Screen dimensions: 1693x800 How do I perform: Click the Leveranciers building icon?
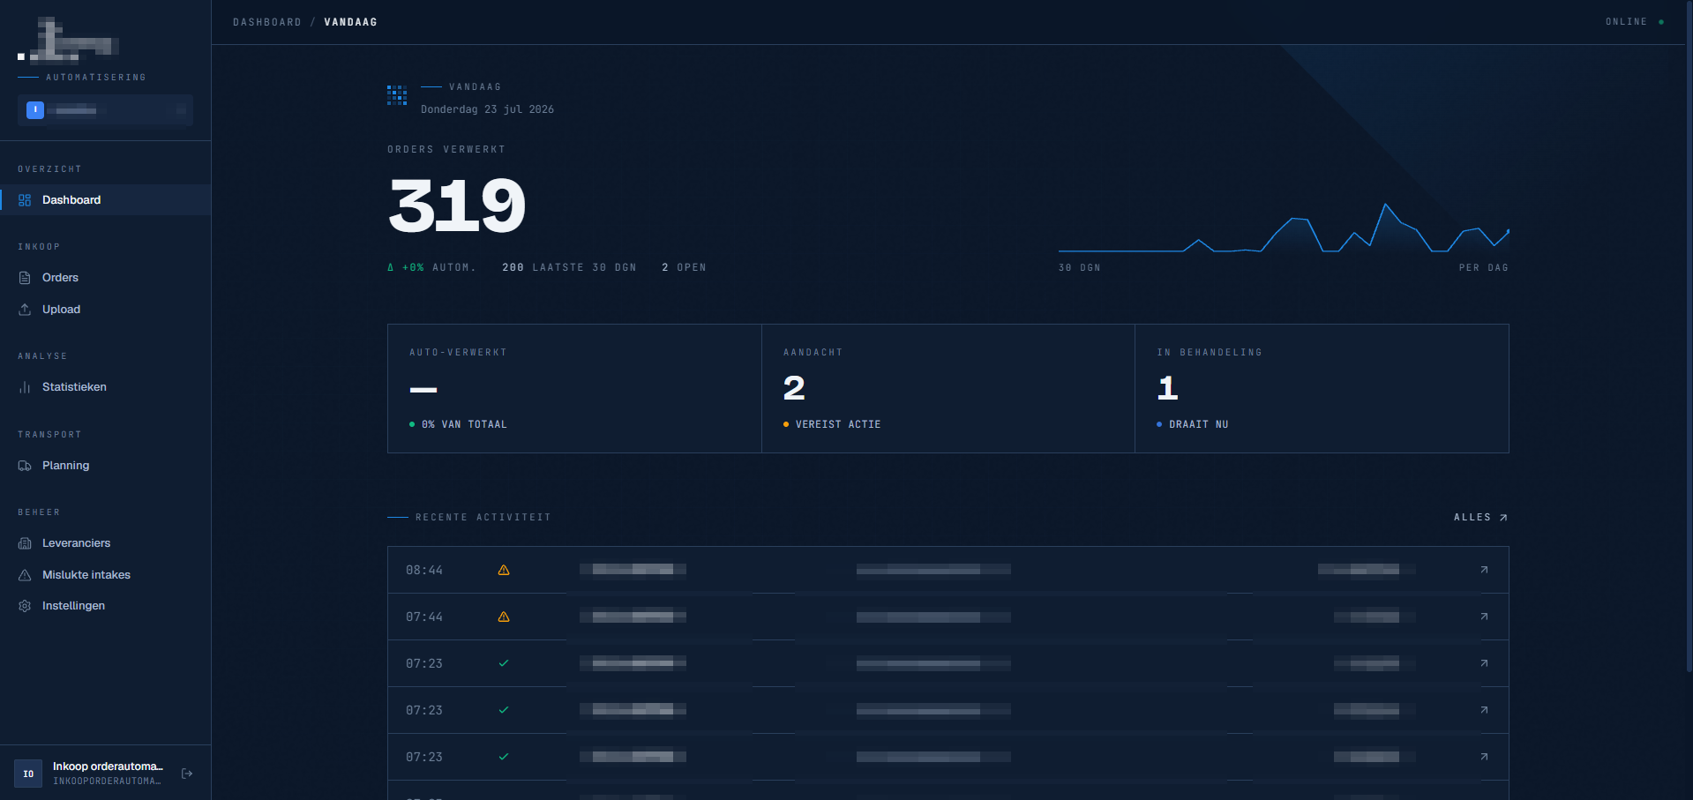[x=25, y=543]
